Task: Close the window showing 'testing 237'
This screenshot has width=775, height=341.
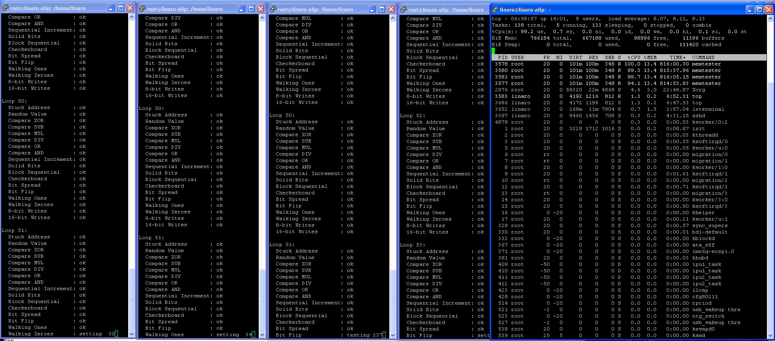Action: click(391, 9)
